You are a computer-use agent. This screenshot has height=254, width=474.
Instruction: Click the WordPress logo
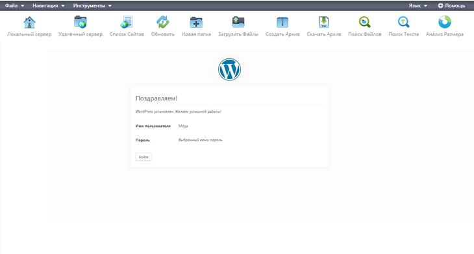(229, 69)
